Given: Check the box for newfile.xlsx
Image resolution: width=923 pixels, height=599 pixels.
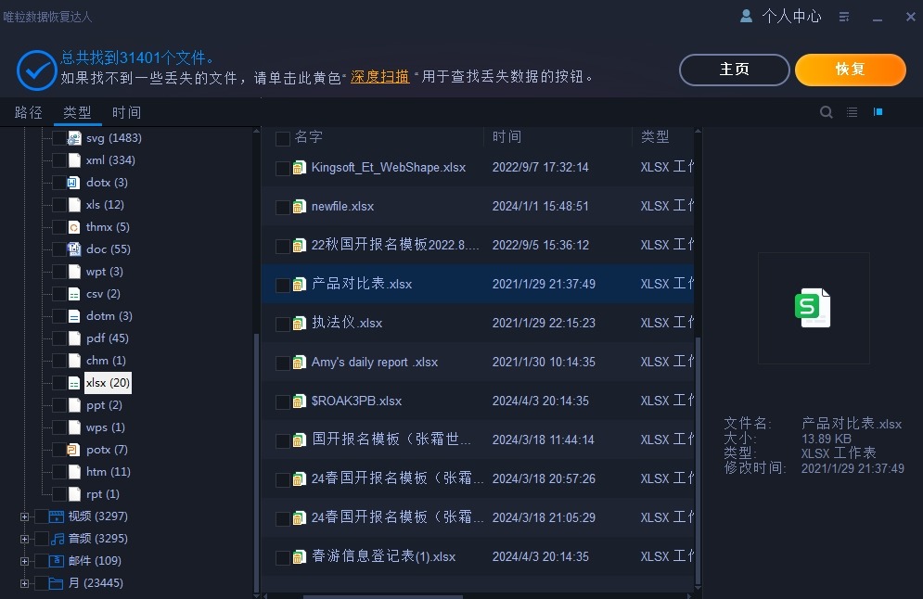Looking at the screenshot, I should [283, 207].
